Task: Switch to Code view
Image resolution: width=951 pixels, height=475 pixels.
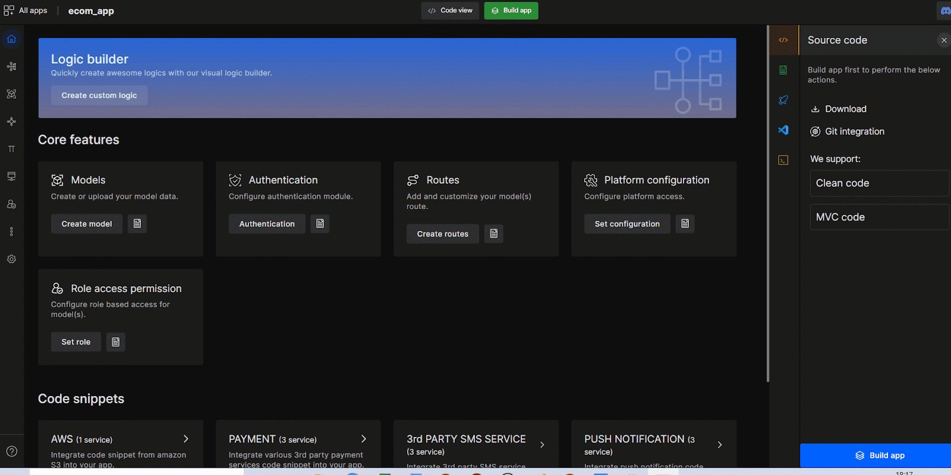Action: pyautogui.click(x=450, y=11)
